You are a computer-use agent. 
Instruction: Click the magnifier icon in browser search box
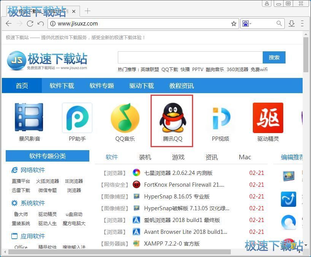279,24
